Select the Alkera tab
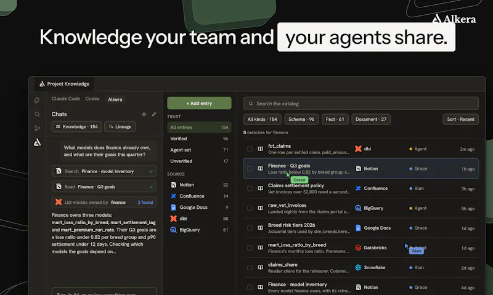This screenshot has width=493, height=295. [115, 99]
